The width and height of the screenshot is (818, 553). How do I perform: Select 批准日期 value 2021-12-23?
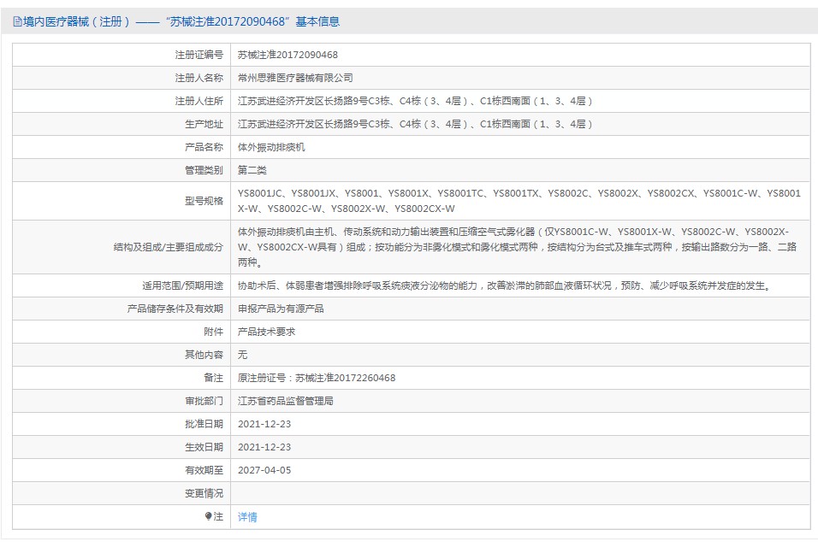click(264, 424)
